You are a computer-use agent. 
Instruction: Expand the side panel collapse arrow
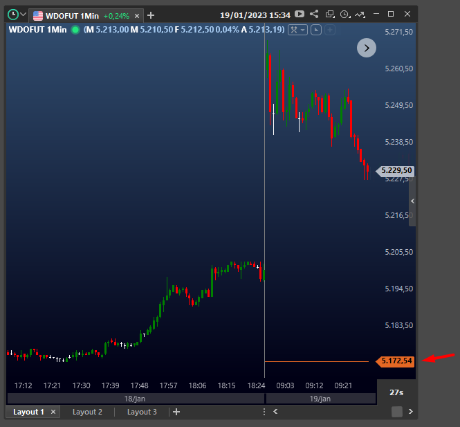[412, 201]
